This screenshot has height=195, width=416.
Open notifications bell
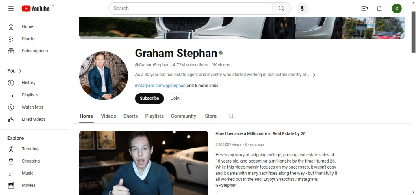[x=379, y=9]
